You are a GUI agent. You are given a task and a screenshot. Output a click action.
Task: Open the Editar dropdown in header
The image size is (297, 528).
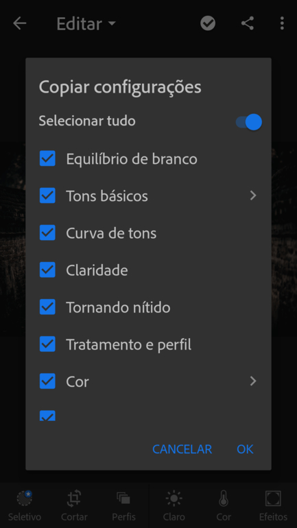coord(86,23)
